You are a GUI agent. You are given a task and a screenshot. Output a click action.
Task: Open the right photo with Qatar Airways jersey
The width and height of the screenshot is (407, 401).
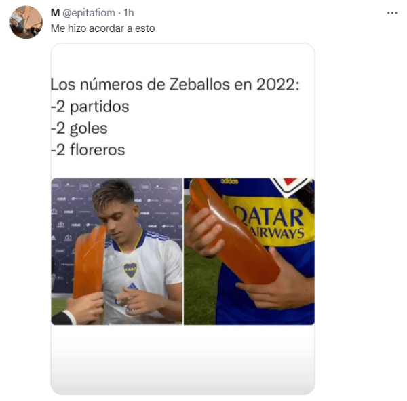(x=249, y=252)
